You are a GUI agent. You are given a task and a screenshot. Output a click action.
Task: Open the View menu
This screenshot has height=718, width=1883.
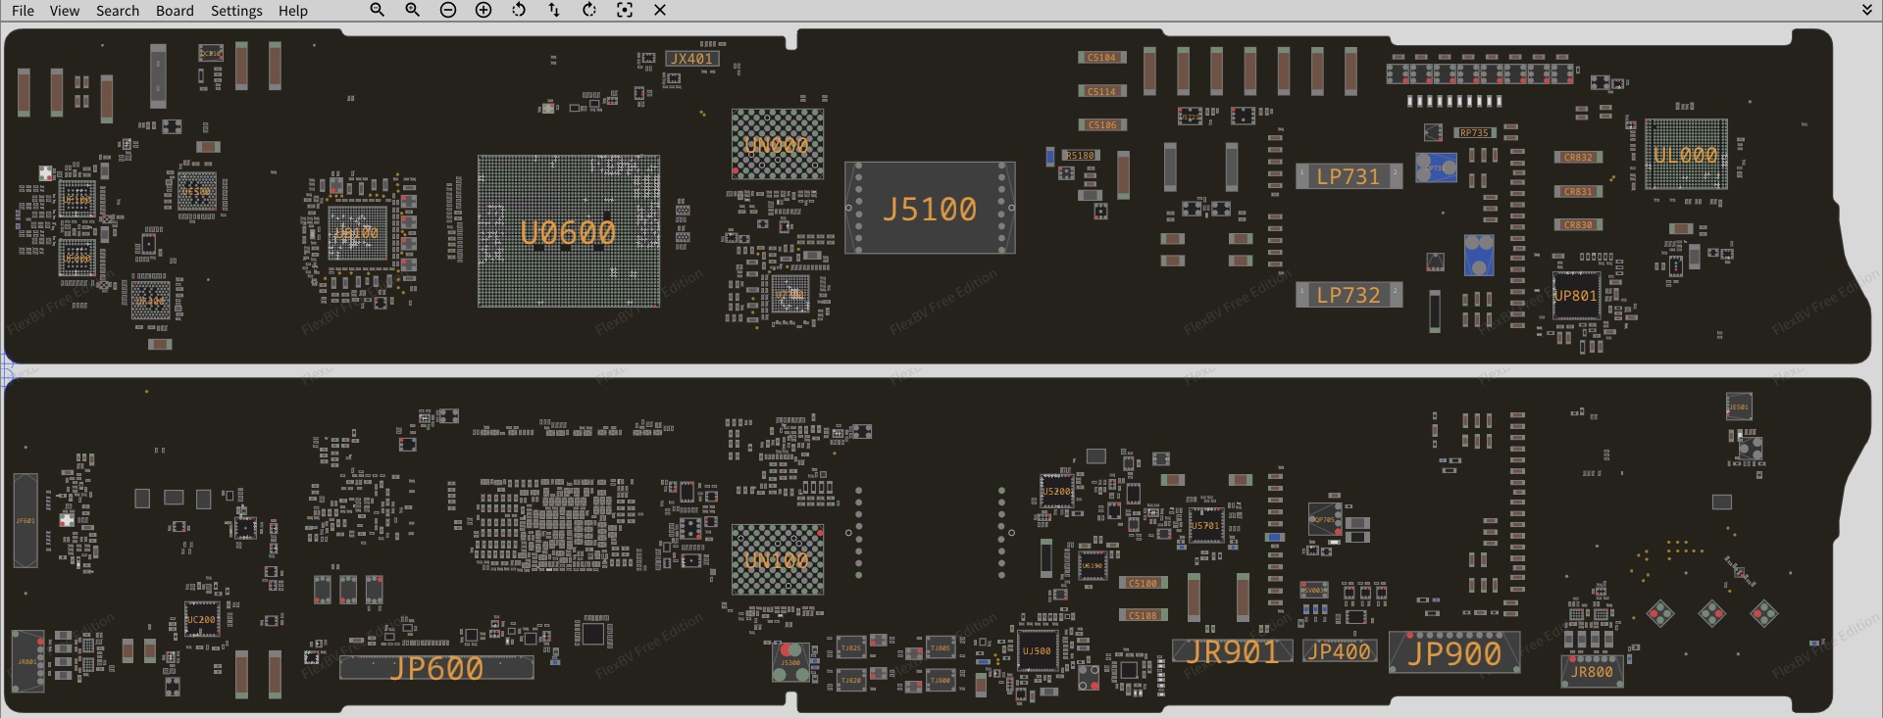coord(65,11)
